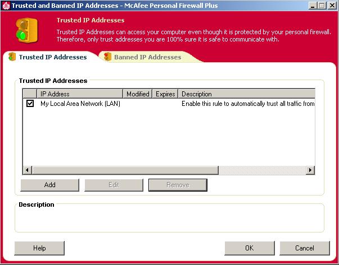This screenshot has width=339, height=265.
Task: Click the large green traffic light icon
Action: pyautogui.click(x=27, y=30)
